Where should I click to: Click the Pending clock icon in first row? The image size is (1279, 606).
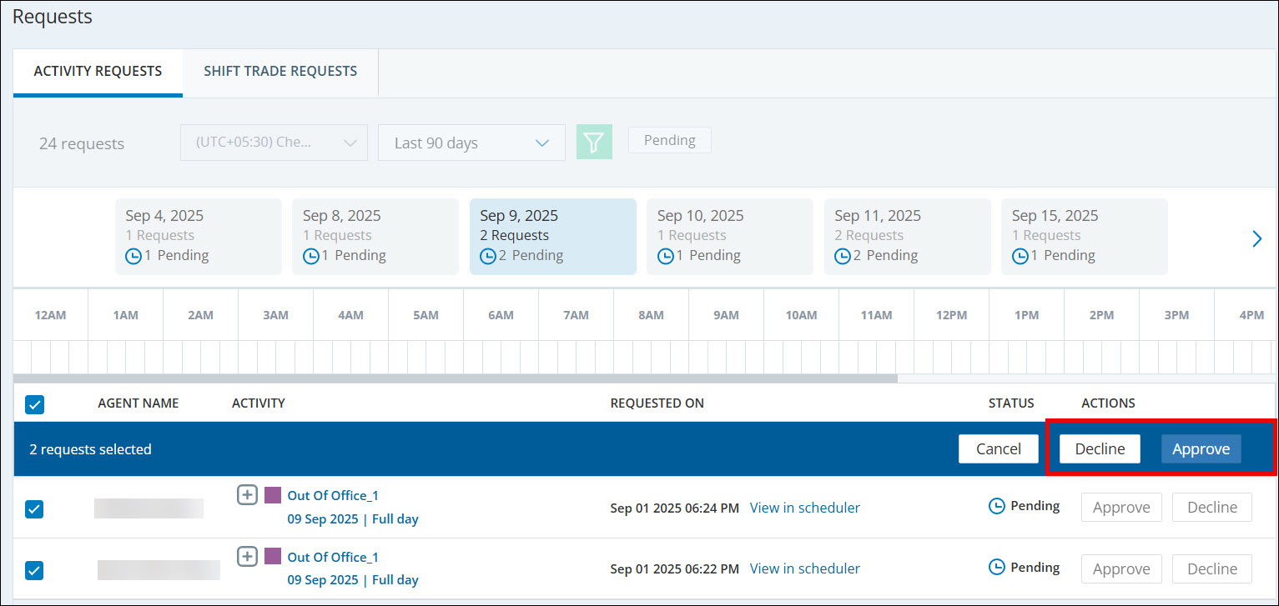point(997,506)
